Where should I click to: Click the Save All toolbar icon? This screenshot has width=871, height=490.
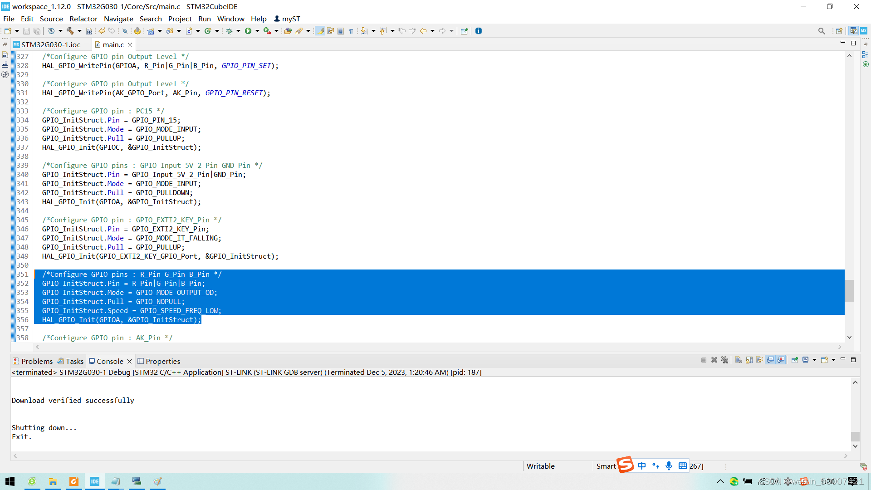[x=37, y=31]
